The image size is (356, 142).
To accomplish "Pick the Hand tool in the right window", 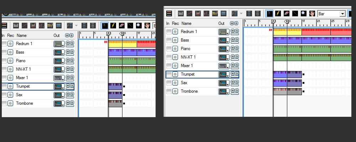I will point(312,13).
